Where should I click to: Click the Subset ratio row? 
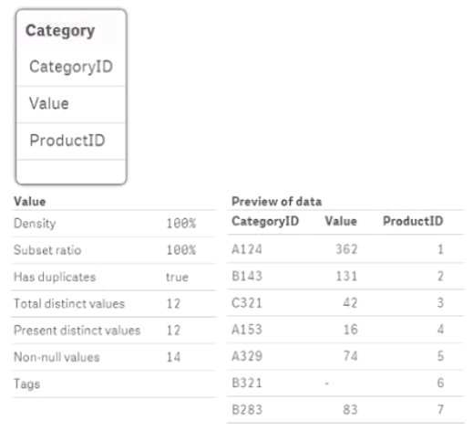click(x=114, y=250)
